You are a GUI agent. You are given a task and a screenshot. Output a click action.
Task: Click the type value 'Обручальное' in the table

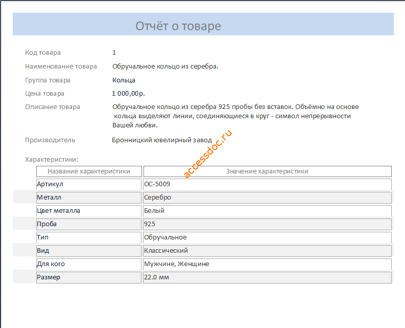pyautogui.click(x=267, y=237)
